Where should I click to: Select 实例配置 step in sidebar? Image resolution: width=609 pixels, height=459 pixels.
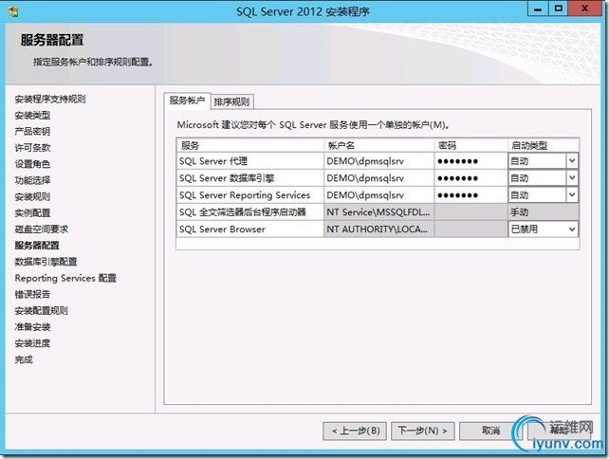32,213
